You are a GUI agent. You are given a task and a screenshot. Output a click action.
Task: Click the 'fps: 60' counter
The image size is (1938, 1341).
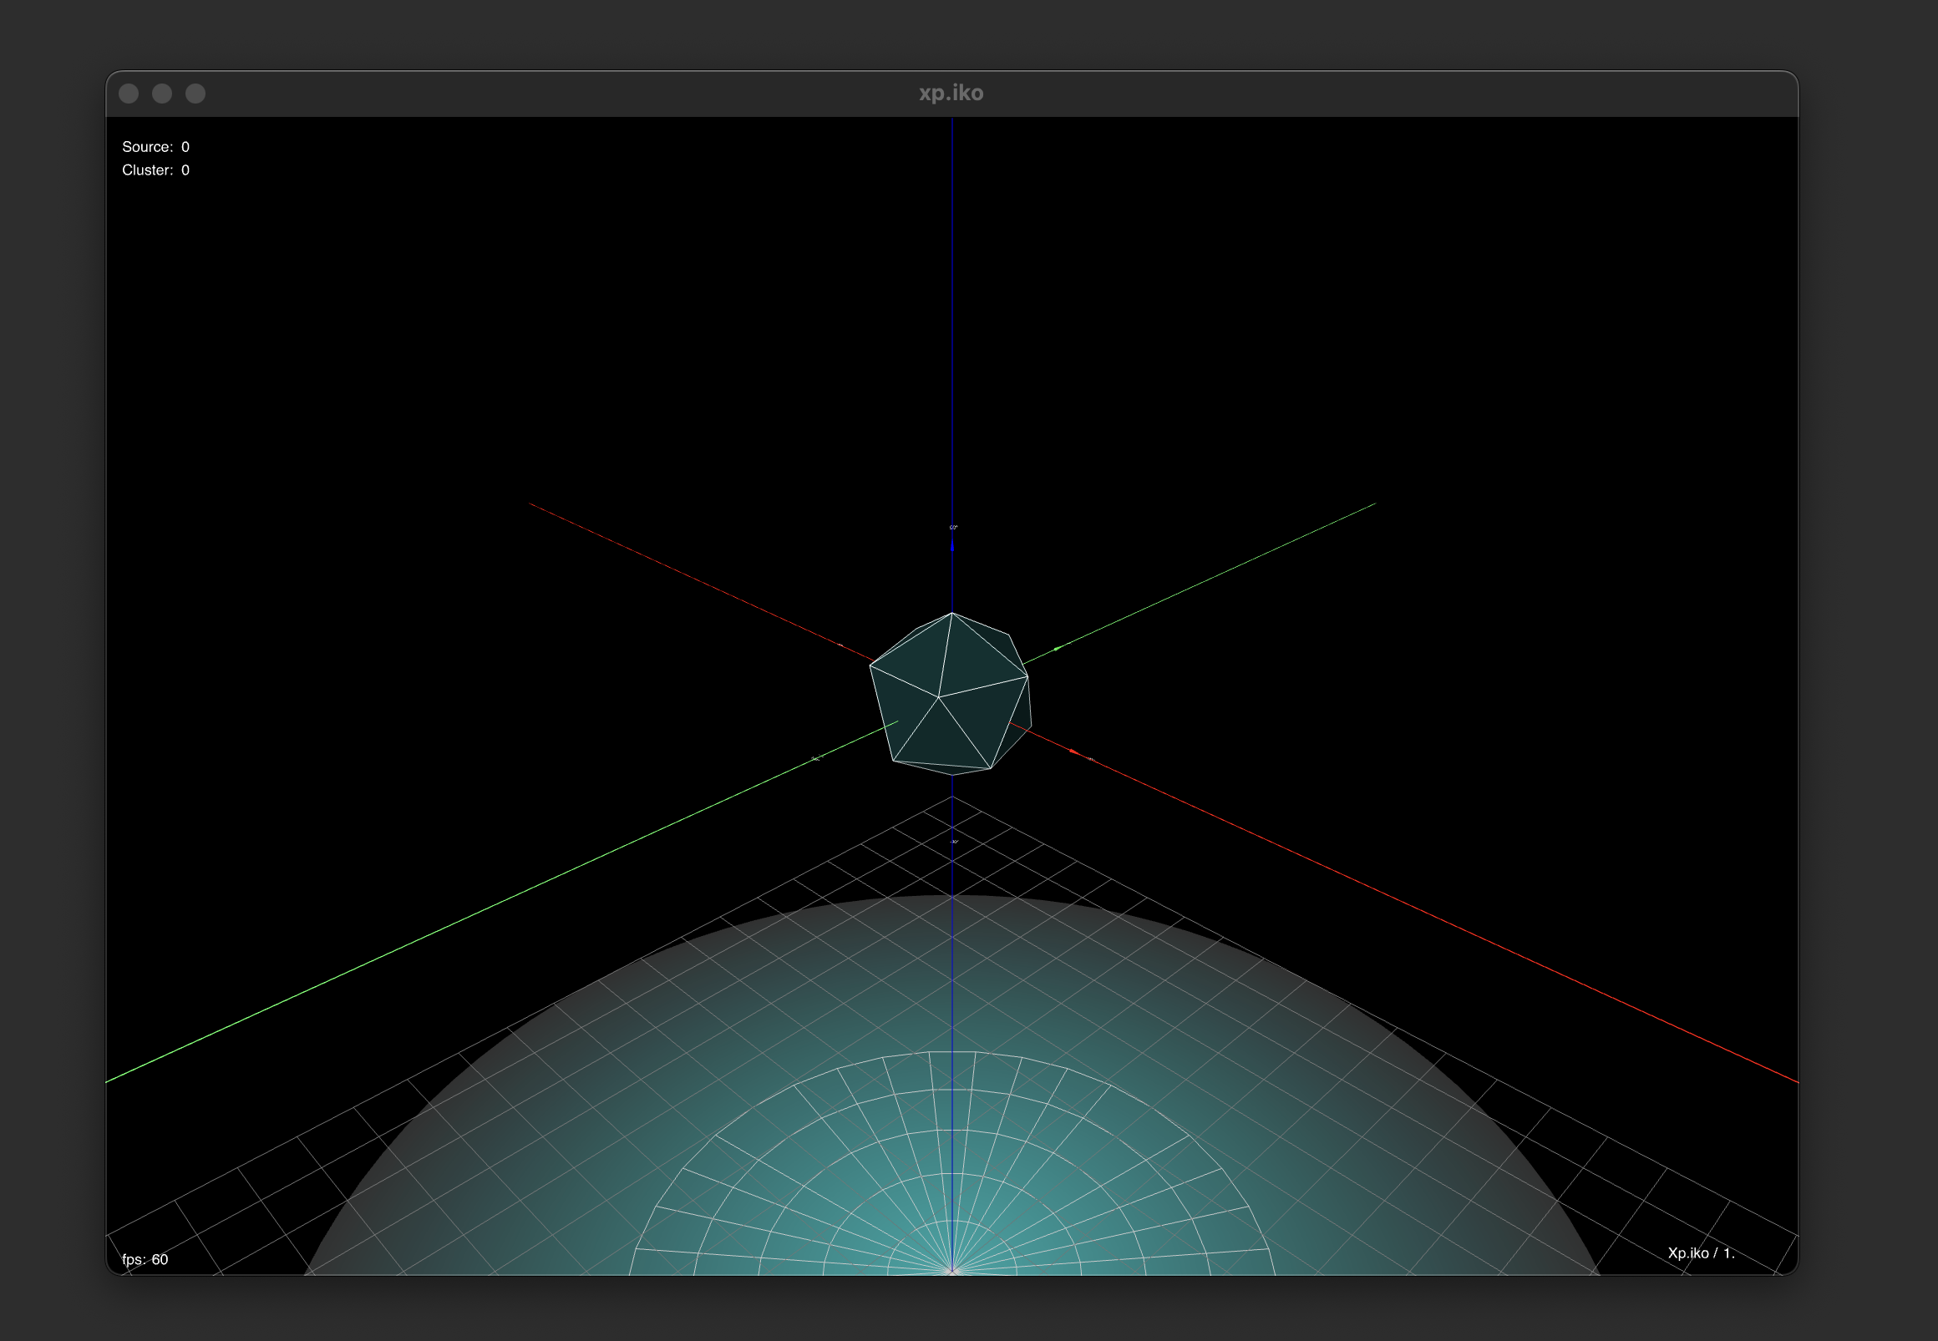tap(145, 1258)
